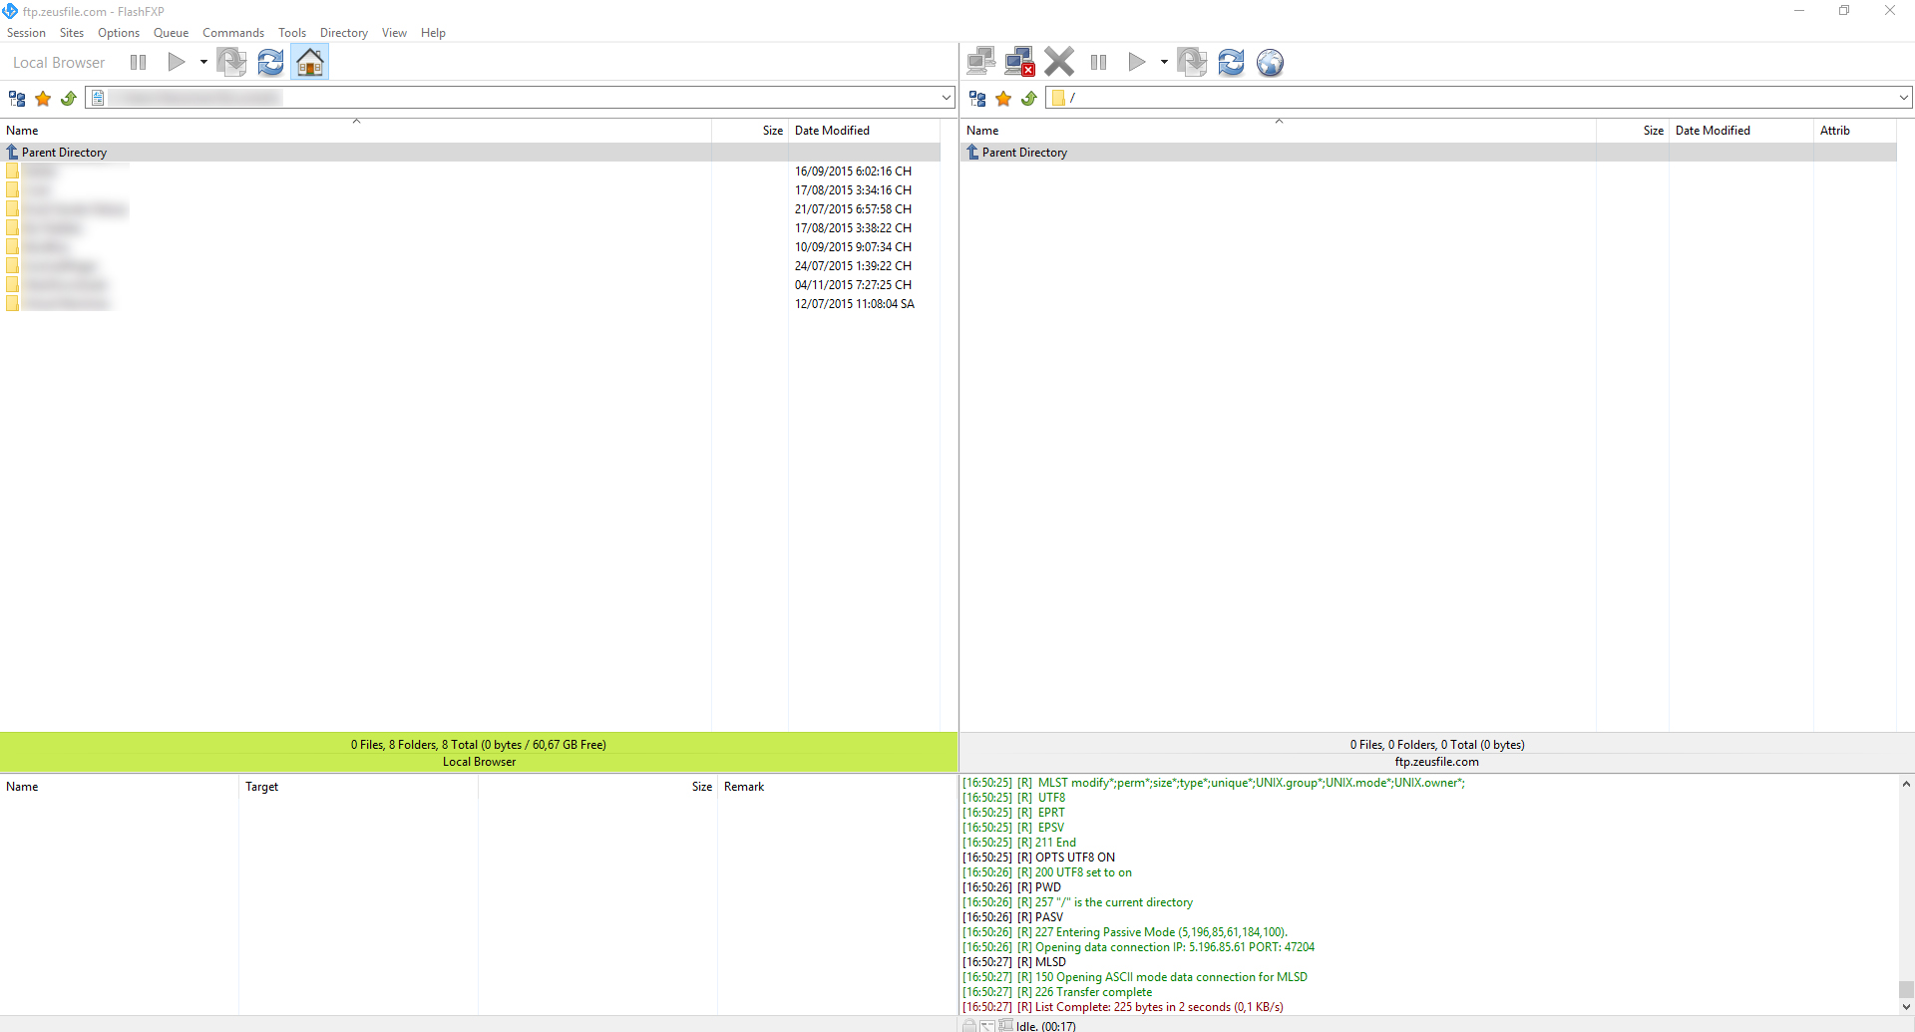Click the log scrollbar down arrow
Image resolution: width=1915 pixels, height=1032 pixels.
tap(1906, 1007)
